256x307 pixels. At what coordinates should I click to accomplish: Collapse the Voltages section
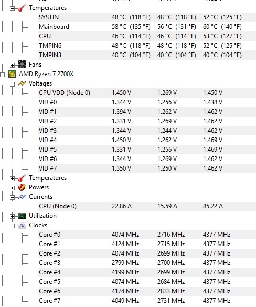coord(12,84)
